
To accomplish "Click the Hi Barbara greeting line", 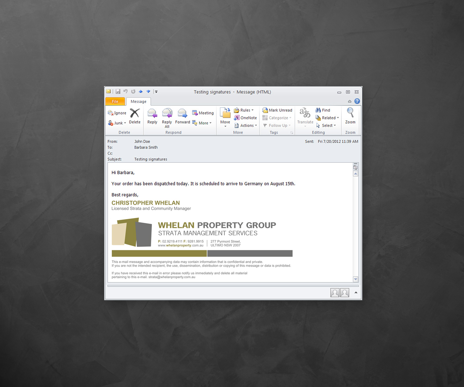I will click(123, 173).
